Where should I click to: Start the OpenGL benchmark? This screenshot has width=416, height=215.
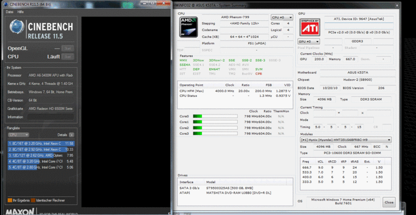(68, 48)
